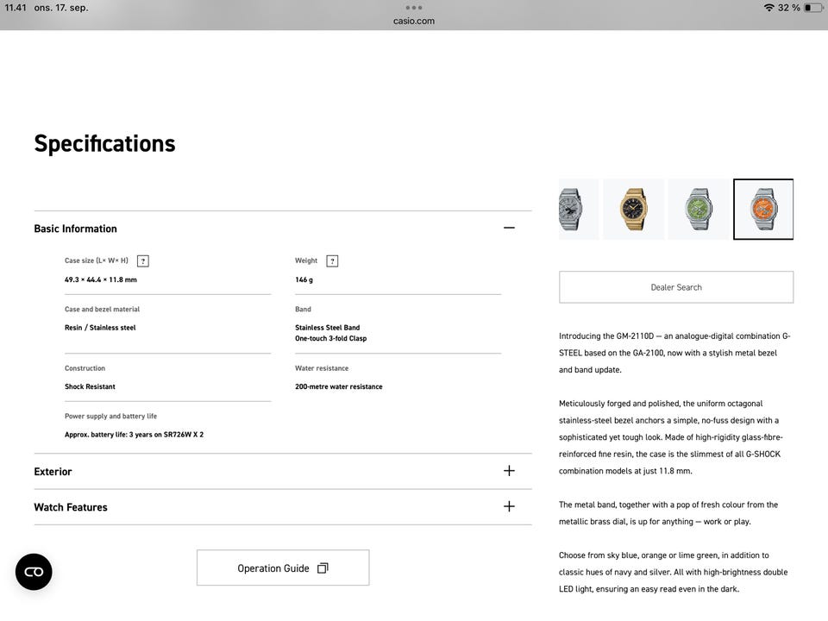Select the orange dial watch thumbnail
The image size is (828, 621).
click(763, 209)
